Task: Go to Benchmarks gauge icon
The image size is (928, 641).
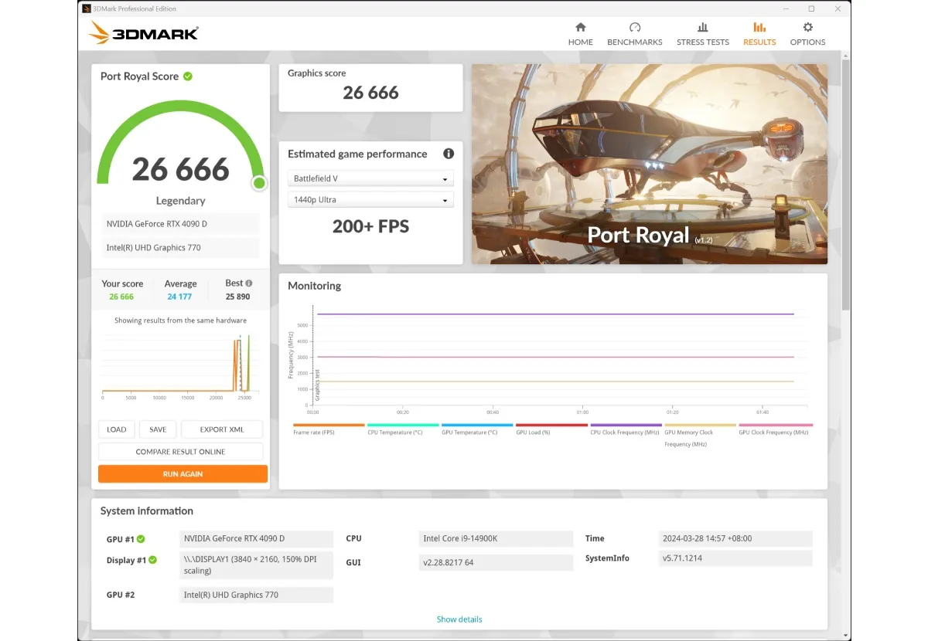Action: coord(635,27)
